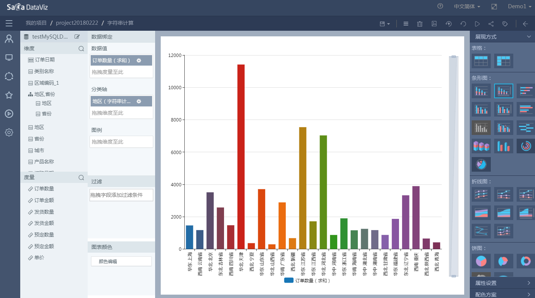Toggle the 订单数量（求和）legend entry
The height and width of the screenshot is (298, 535).
pos(307,280)
